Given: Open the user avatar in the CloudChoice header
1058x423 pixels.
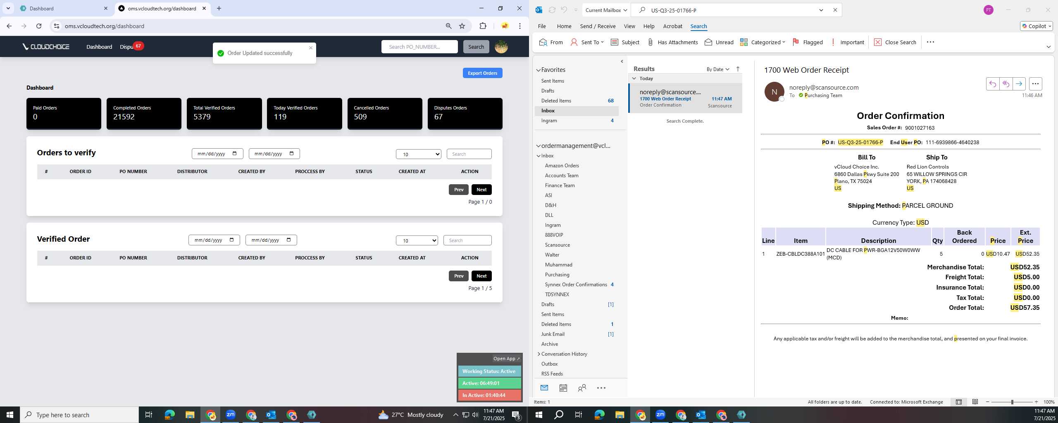Looking at the screenshot, I should click(501, 47).
